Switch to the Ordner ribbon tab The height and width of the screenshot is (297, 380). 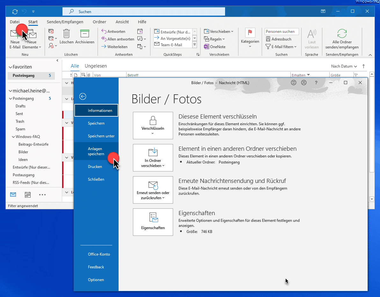coord(99,22)
